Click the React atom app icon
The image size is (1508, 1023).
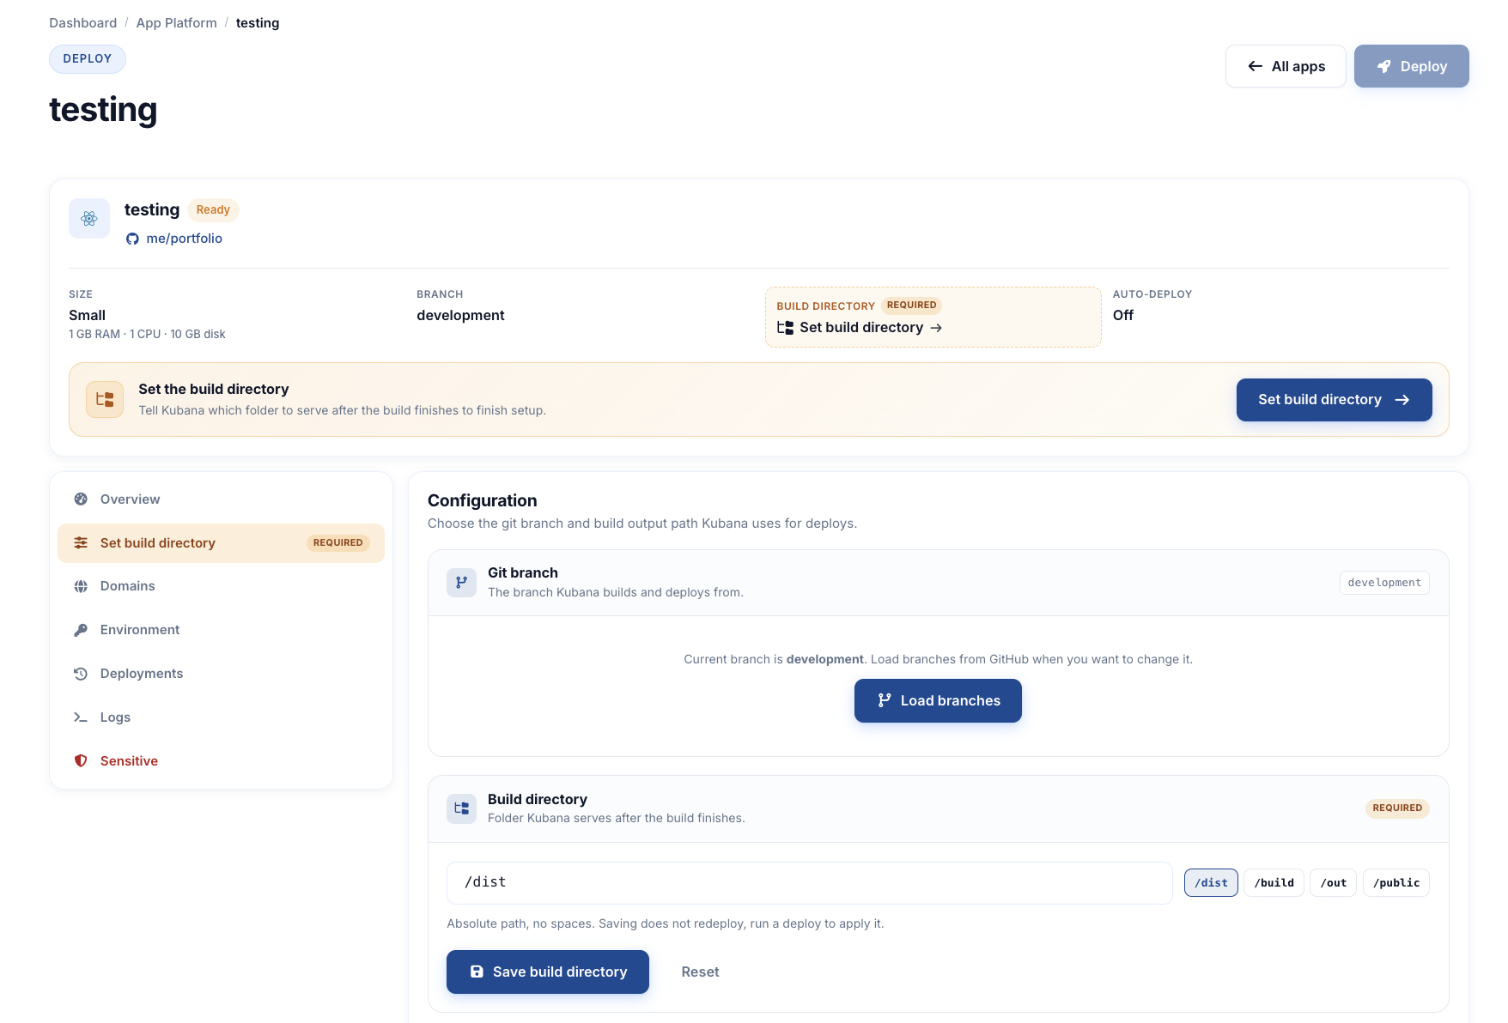pyautogui.click(x=89, y=219)
